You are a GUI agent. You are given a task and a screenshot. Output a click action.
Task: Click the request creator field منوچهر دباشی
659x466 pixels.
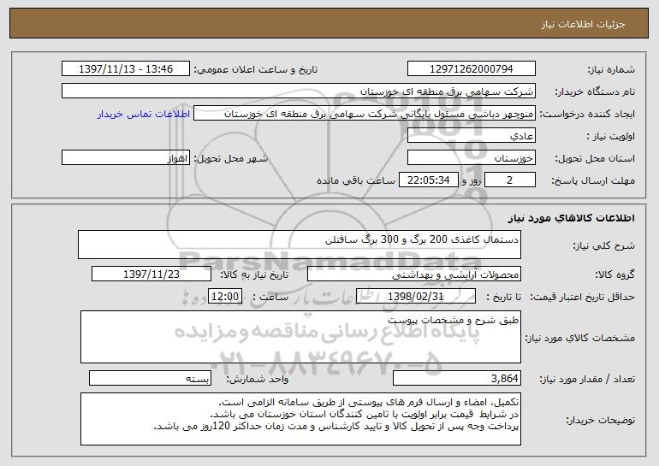[365, 114]
